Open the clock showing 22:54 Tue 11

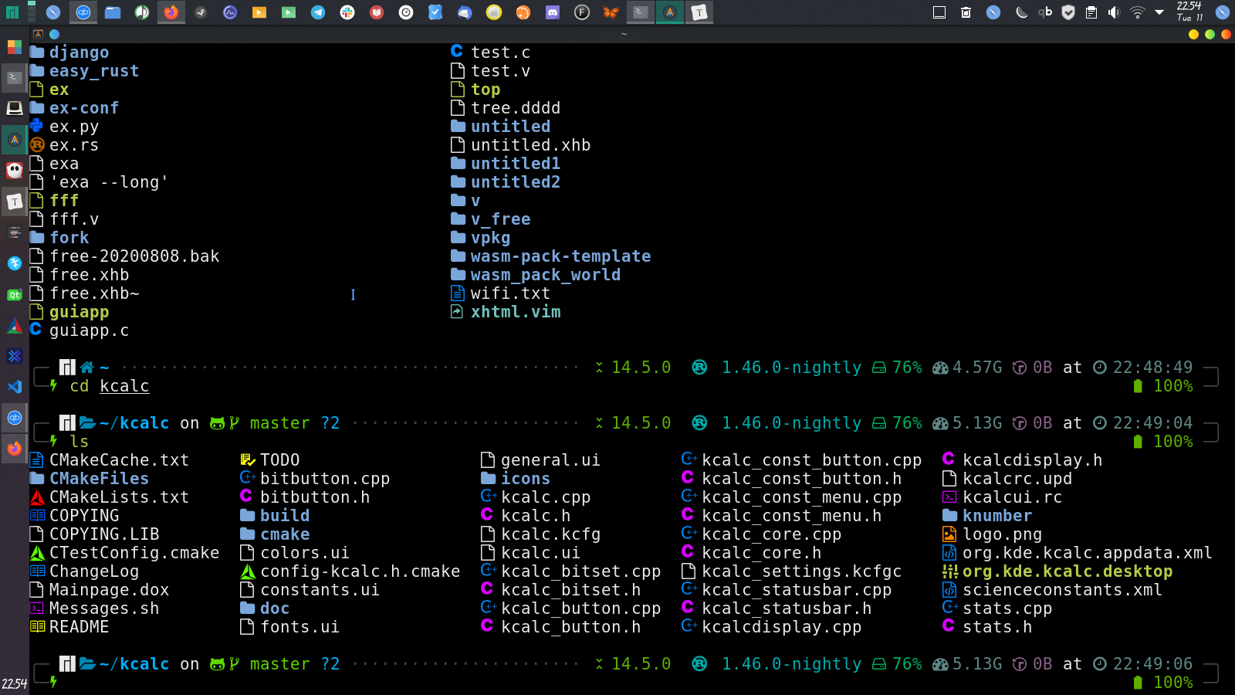(x=1189, y=12)
